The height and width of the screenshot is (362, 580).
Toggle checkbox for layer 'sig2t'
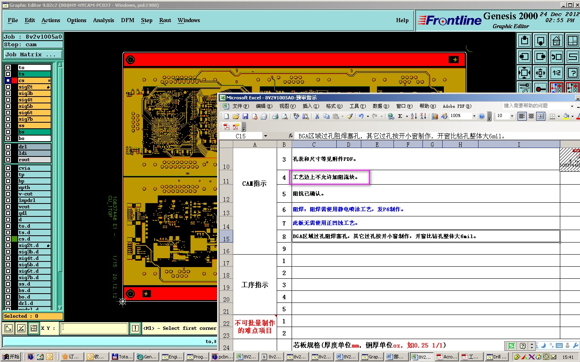pos(8,87)
